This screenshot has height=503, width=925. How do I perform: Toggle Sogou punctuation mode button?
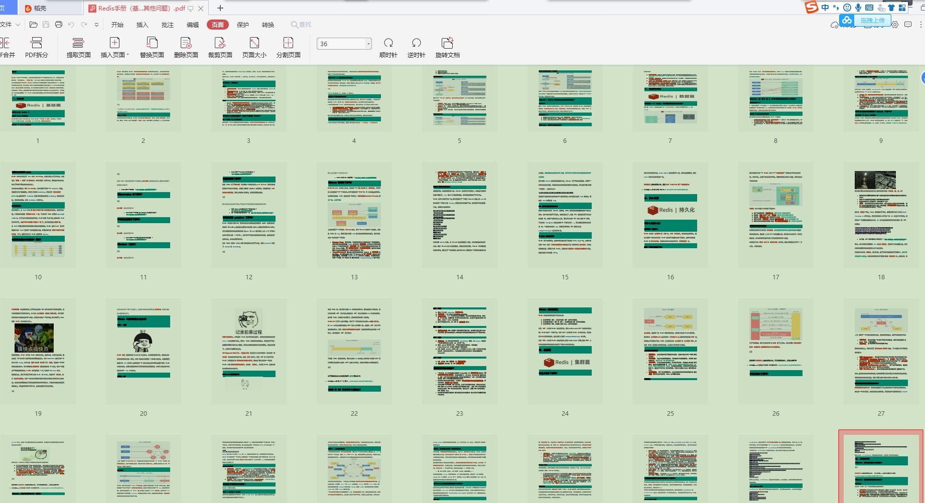click(836, 8)
